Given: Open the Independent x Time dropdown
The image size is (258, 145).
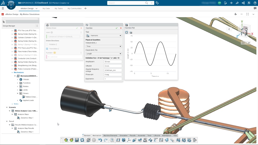Looking at the screenshot, I should (x=104, y=46).
